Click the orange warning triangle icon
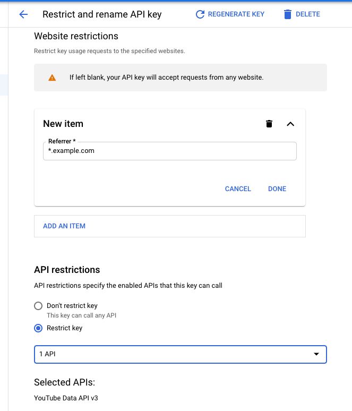Image resolution: width=352 pixels, height=411 pixels. pos(52,78)
